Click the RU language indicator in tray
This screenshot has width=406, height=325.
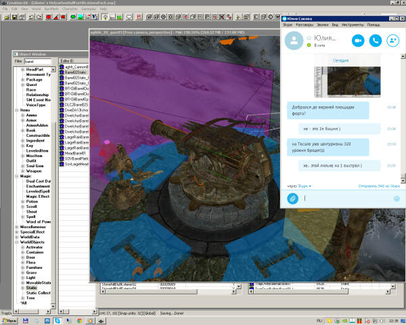(319, 321)
